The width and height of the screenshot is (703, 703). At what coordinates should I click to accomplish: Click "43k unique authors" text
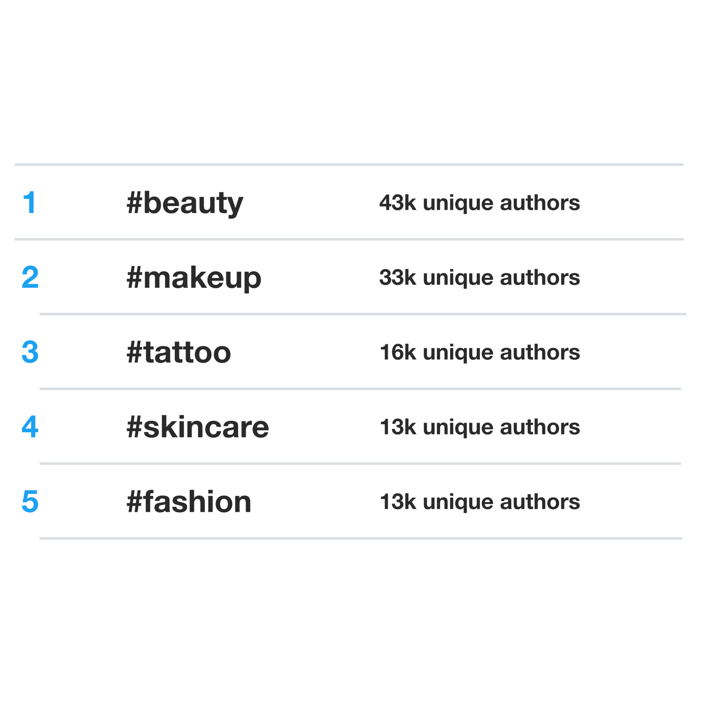pyautogui.click(x=480, y=204)
